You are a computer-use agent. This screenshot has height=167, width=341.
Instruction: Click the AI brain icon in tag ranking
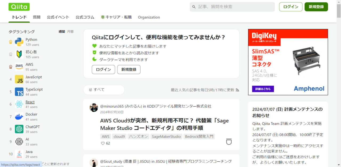click(19, 142)
